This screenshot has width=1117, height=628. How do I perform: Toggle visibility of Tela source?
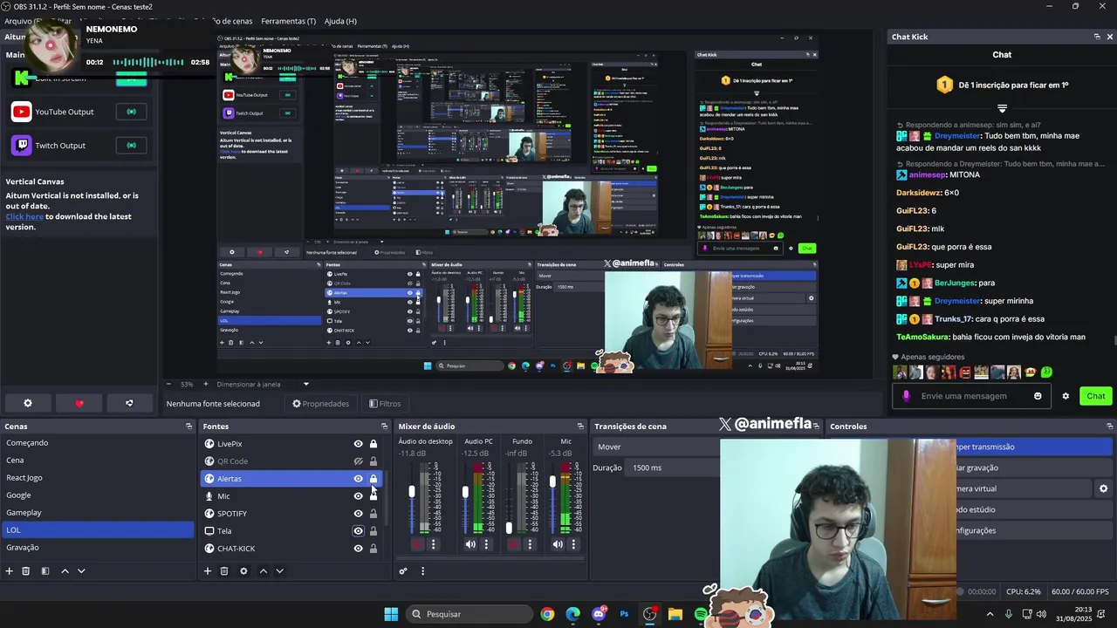(x=358, y=531)
